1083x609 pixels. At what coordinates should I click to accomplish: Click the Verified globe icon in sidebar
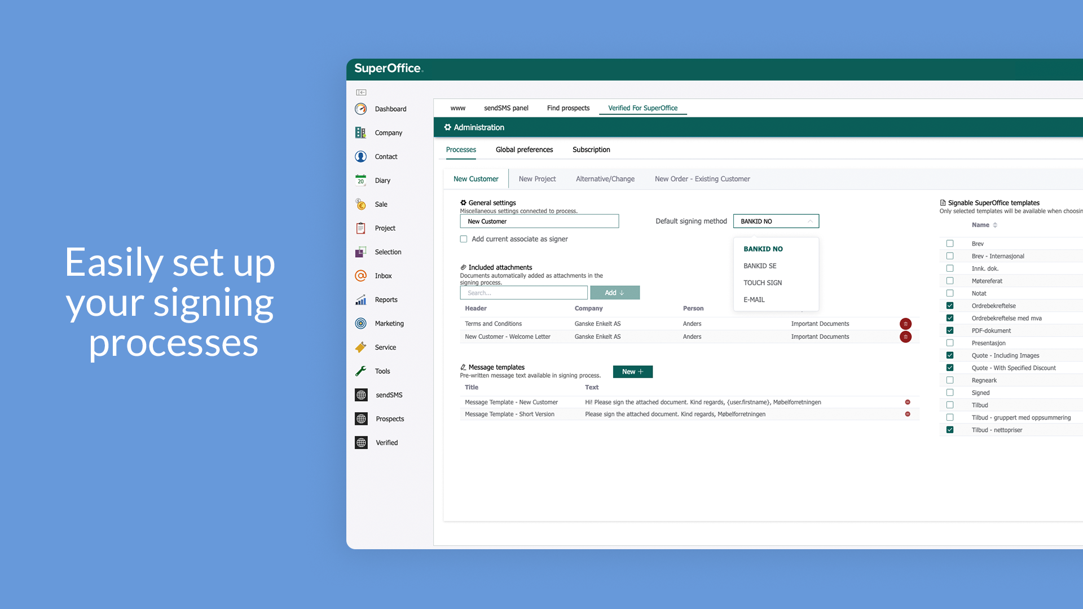[362, 443]
